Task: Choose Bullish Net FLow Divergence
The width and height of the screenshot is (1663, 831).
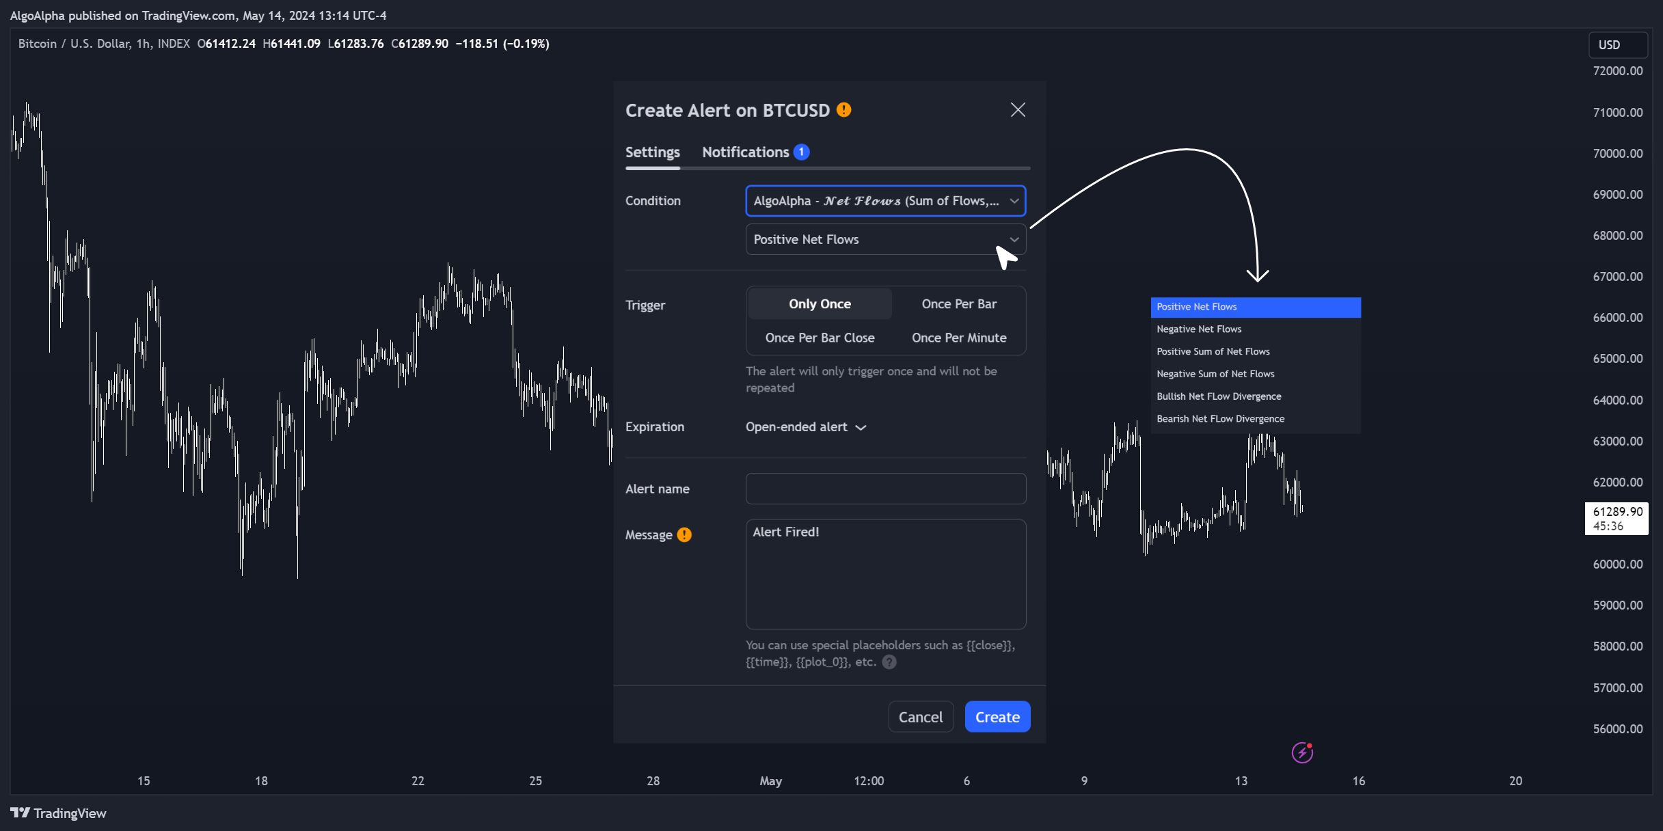Action: (x=1256, y=397)
